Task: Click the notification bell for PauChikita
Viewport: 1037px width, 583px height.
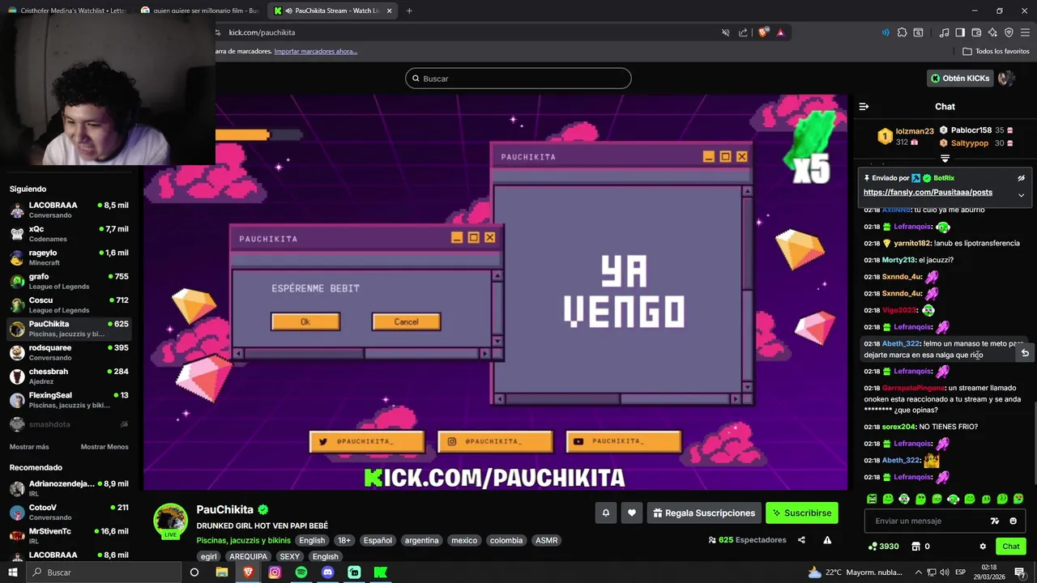Action: [605, 513]
